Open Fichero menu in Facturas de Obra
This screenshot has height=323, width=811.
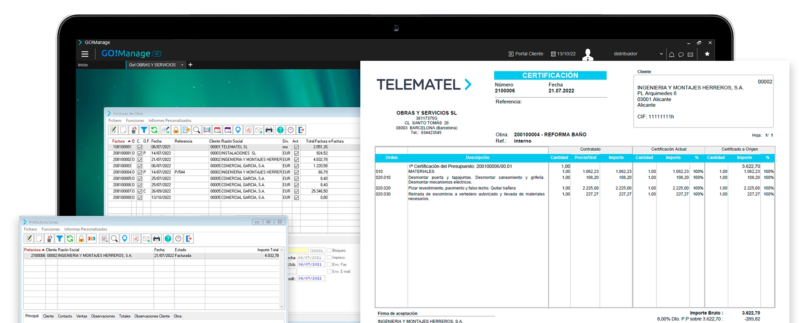[114, 121]
